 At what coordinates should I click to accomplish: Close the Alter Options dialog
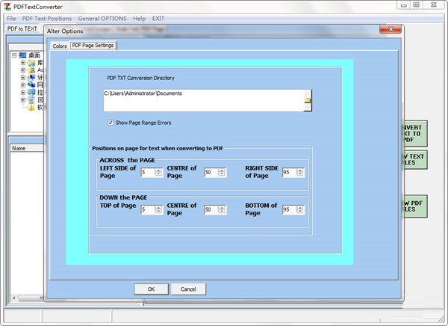[x=391, y=29]
